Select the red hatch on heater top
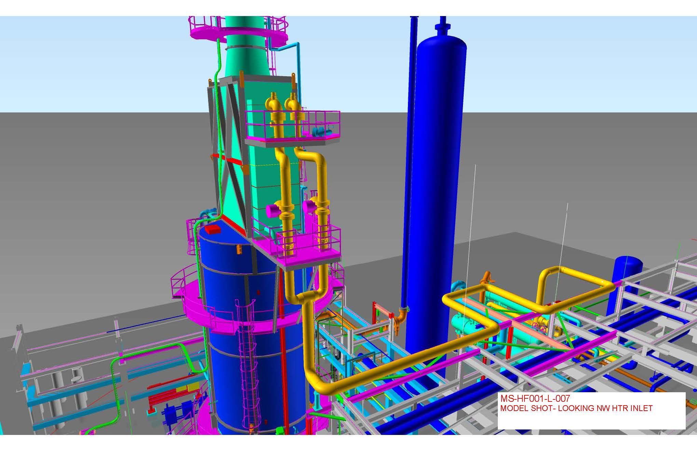Viewport: 697px width, 451px height. point(213,229)
